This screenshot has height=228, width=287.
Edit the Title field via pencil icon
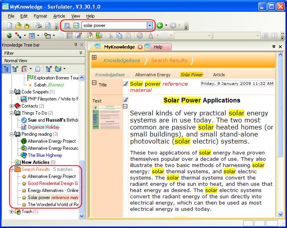click(x=125, y=84)
